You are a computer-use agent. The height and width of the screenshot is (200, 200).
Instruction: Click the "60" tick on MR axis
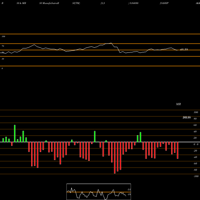195,125
